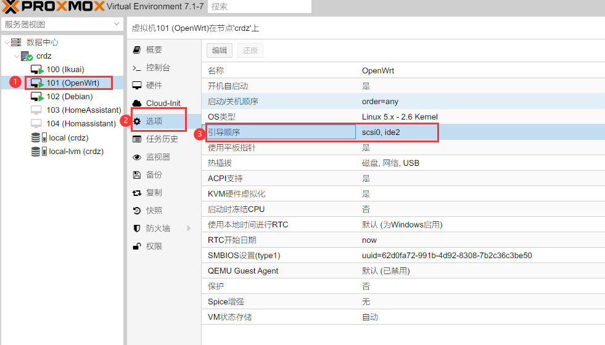Open the Cloud-Init section
605x345 pixels.
click(x=162, y=103)
